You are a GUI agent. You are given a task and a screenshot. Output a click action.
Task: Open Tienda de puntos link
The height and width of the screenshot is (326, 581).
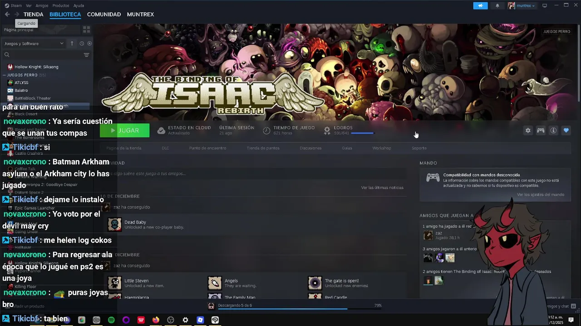(x=263, y=148)
